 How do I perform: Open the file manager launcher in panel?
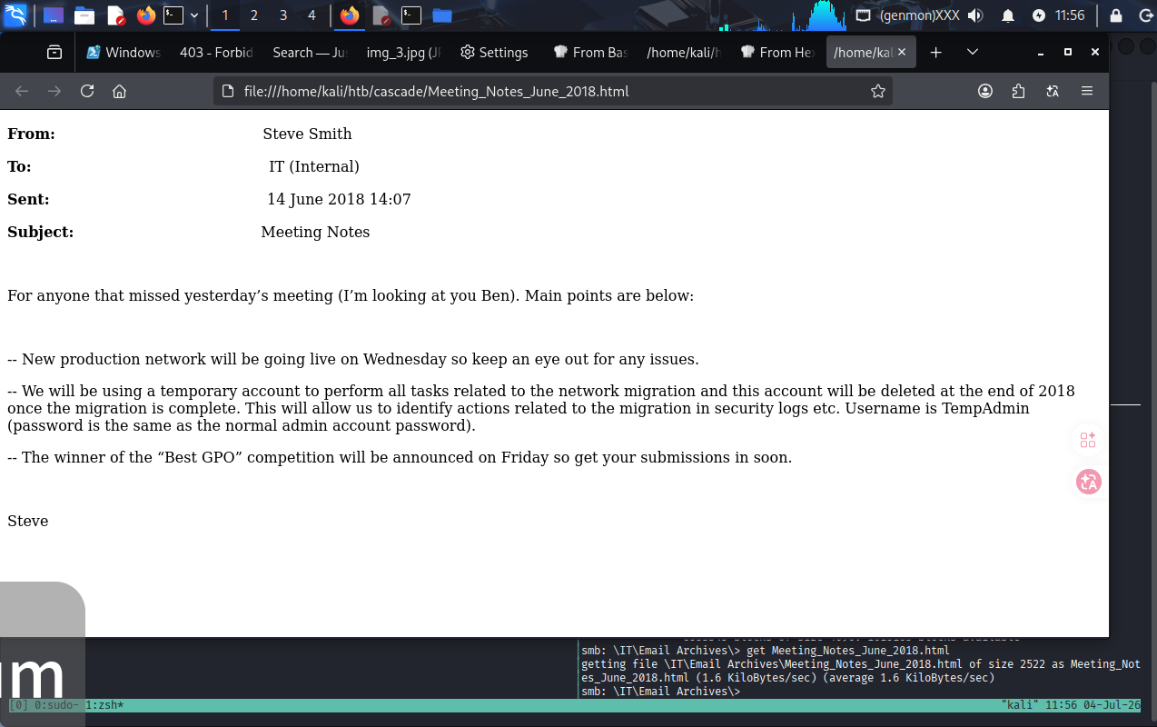click(84, 15)
